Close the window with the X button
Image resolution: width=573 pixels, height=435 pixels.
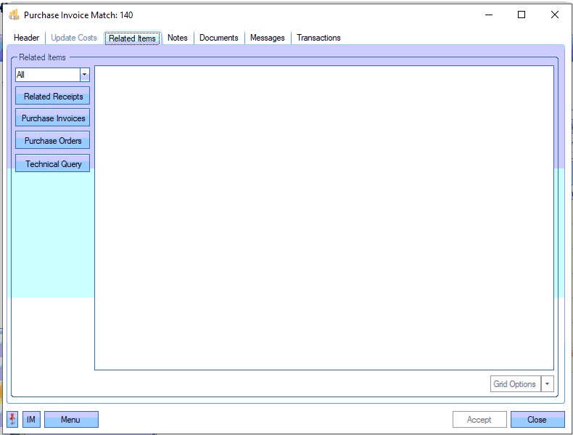555,15
